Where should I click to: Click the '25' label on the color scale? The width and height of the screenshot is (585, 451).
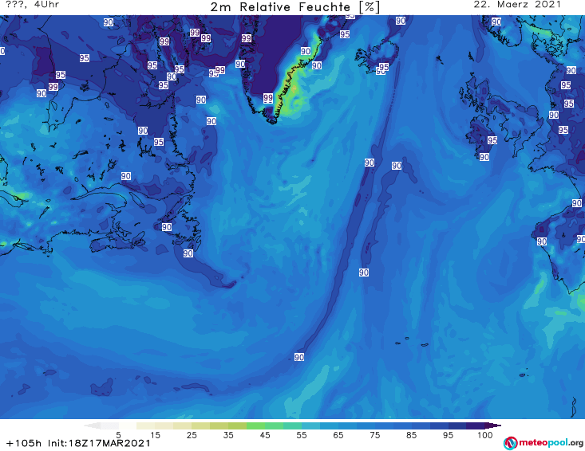(192, 435)
